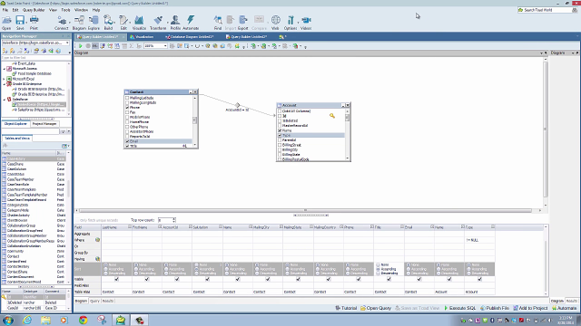Open Internet Explorer from the taskbar
The width and height of the screenshot is (581, 326).
pos(27,320)
